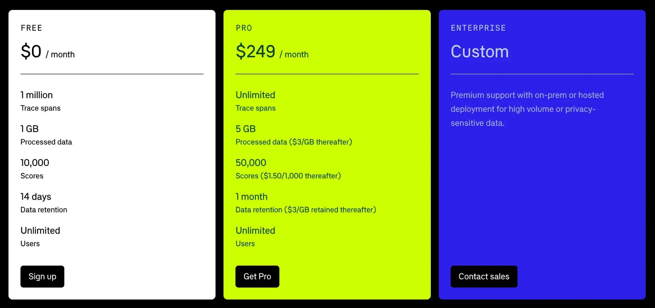Screen dimensions: 655x308
Task: Click the Sign up button
Action: pos(42,276)
